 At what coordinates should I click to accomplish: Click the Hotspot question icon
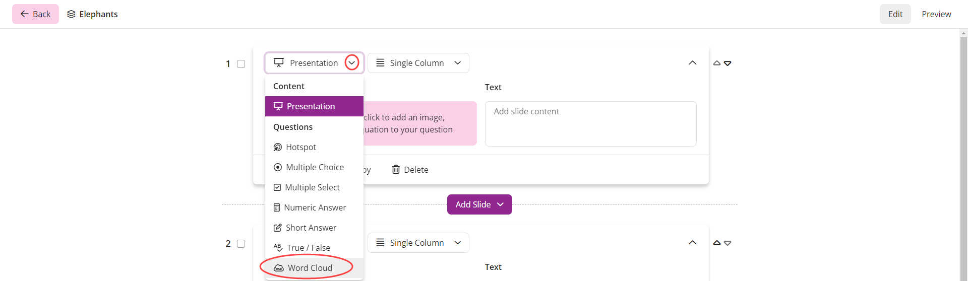click(278, 147)
